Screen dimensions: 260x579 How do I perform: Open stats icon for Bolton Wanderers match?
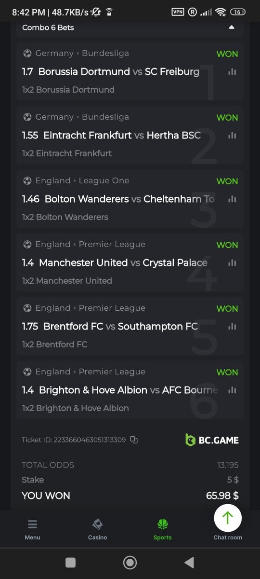(232, 199)
